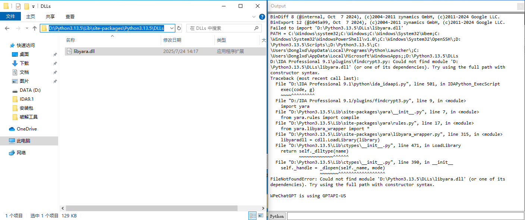Screen dimensions: 525x220
Task: Click the Python command input field
Action: 405,216
